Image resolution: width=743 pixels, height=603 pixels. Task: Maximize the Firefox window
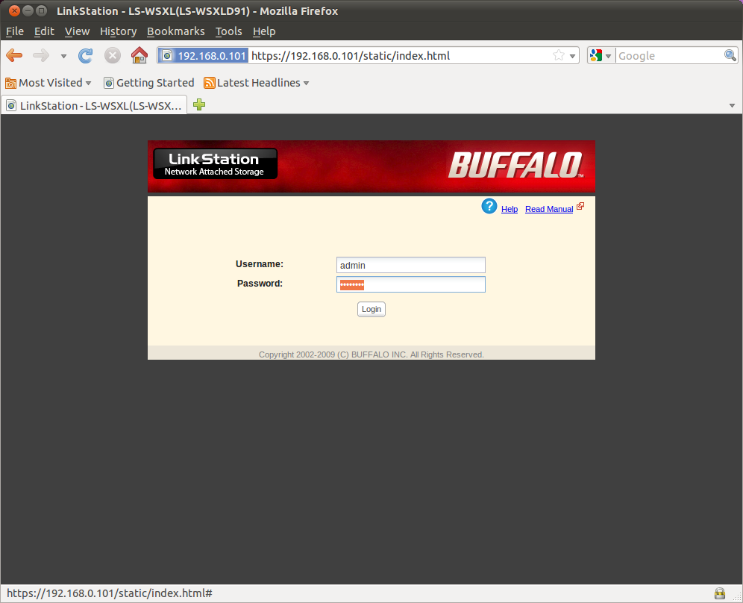click(x=42, y=10)
